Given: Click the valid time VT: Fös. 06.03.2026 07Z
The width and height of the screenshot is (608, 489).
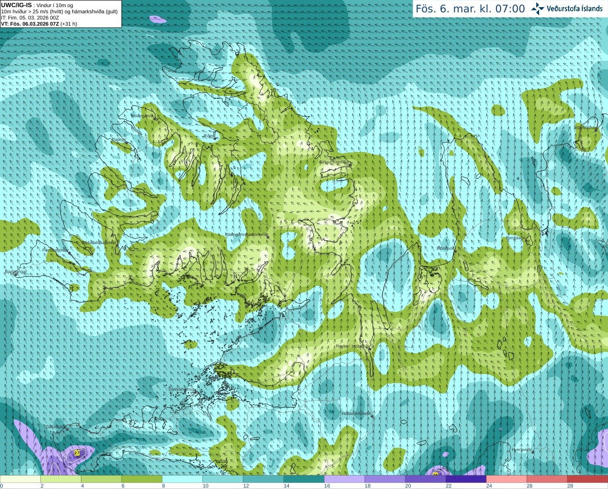Looking at the screenshot, I should (30, 24).
